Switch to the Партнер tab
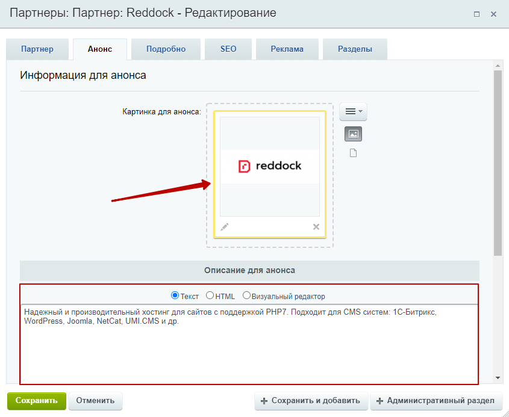This screenshot has width=509, height=417. [x=37, y=49]
